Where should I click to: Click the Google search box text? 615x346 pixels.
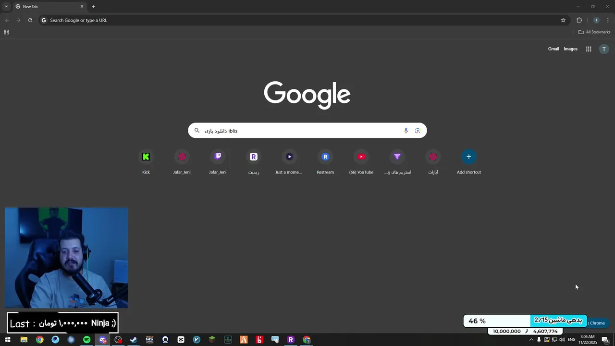click(x=221, y=131)
